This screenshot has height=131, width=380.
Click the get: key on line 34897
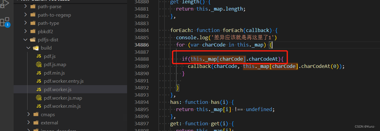coord(176,123)
